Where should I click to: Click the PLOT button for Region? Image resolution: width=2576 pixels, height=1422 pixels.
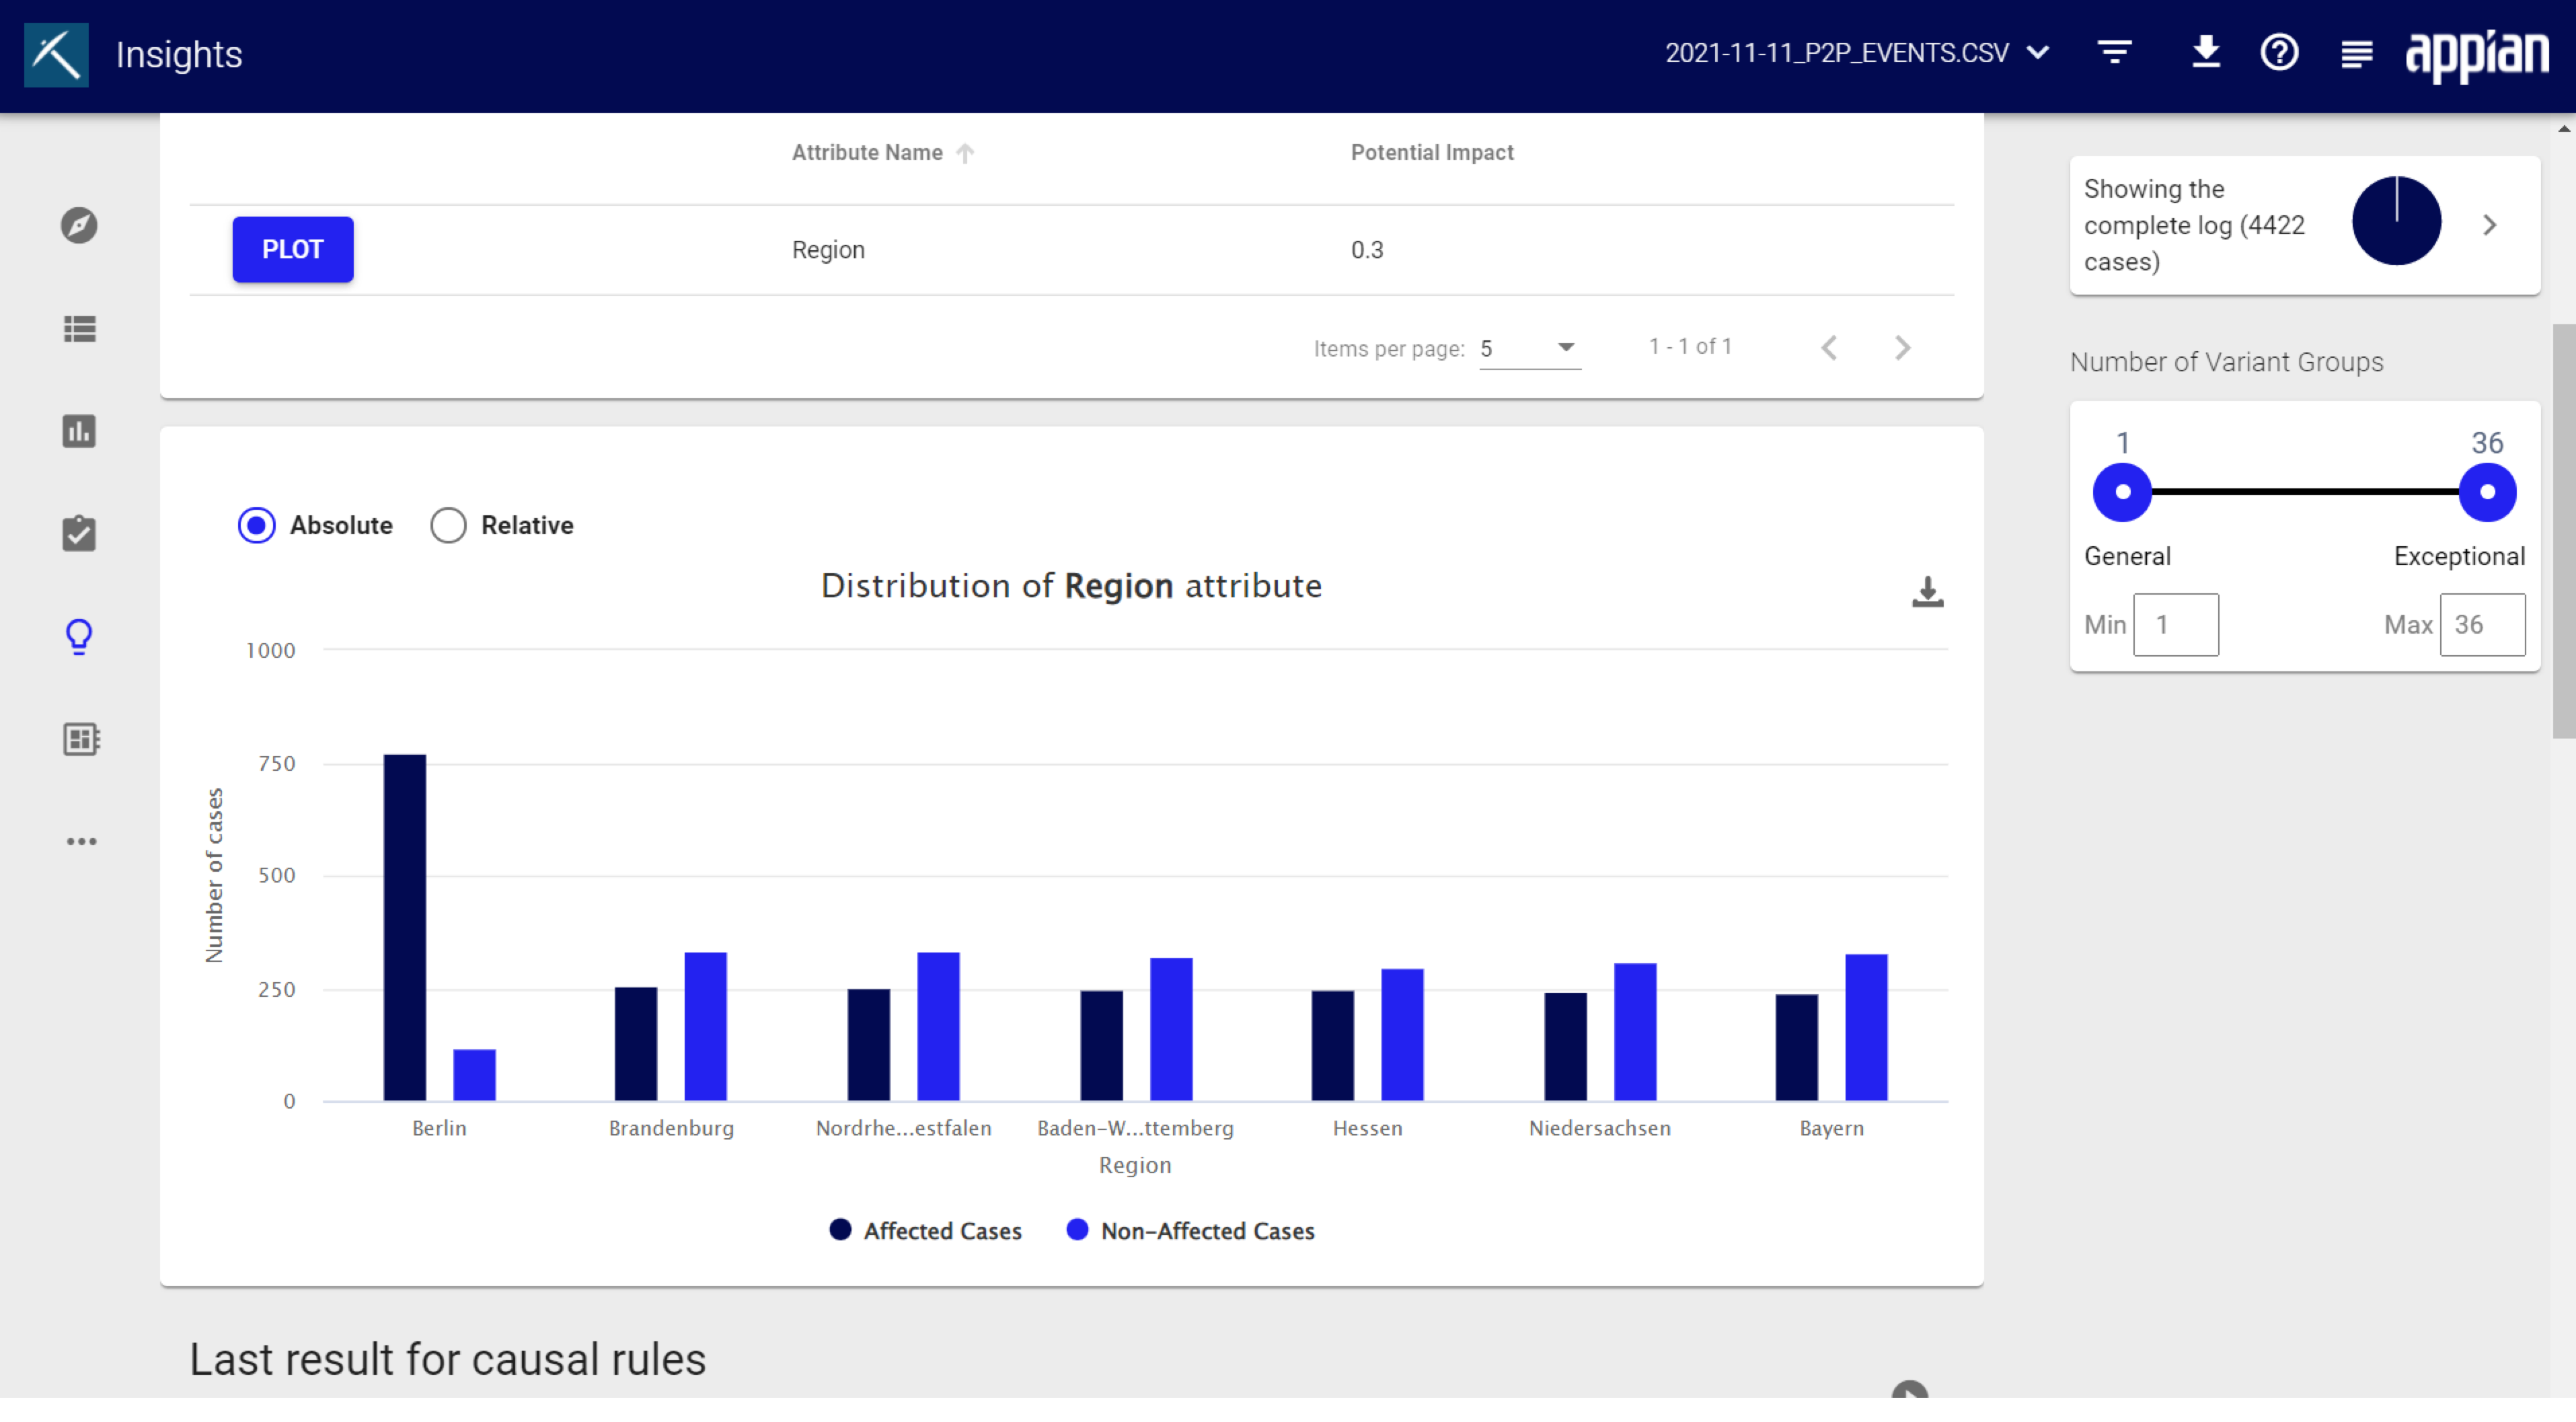pyautogui.click(x=293, y=247)
